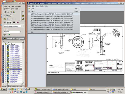Click the Windows Start button
The image size is (125, 94).
tap(3, 89)
